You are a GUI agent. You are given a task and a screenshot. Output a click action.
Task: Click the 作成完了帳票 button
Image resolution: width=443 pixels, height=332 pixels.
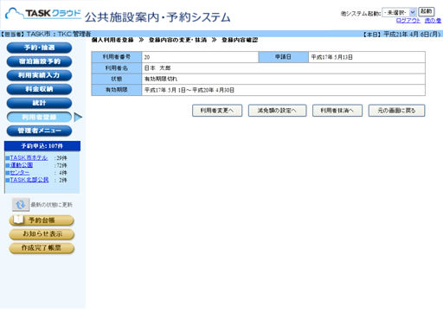[42, 248]
